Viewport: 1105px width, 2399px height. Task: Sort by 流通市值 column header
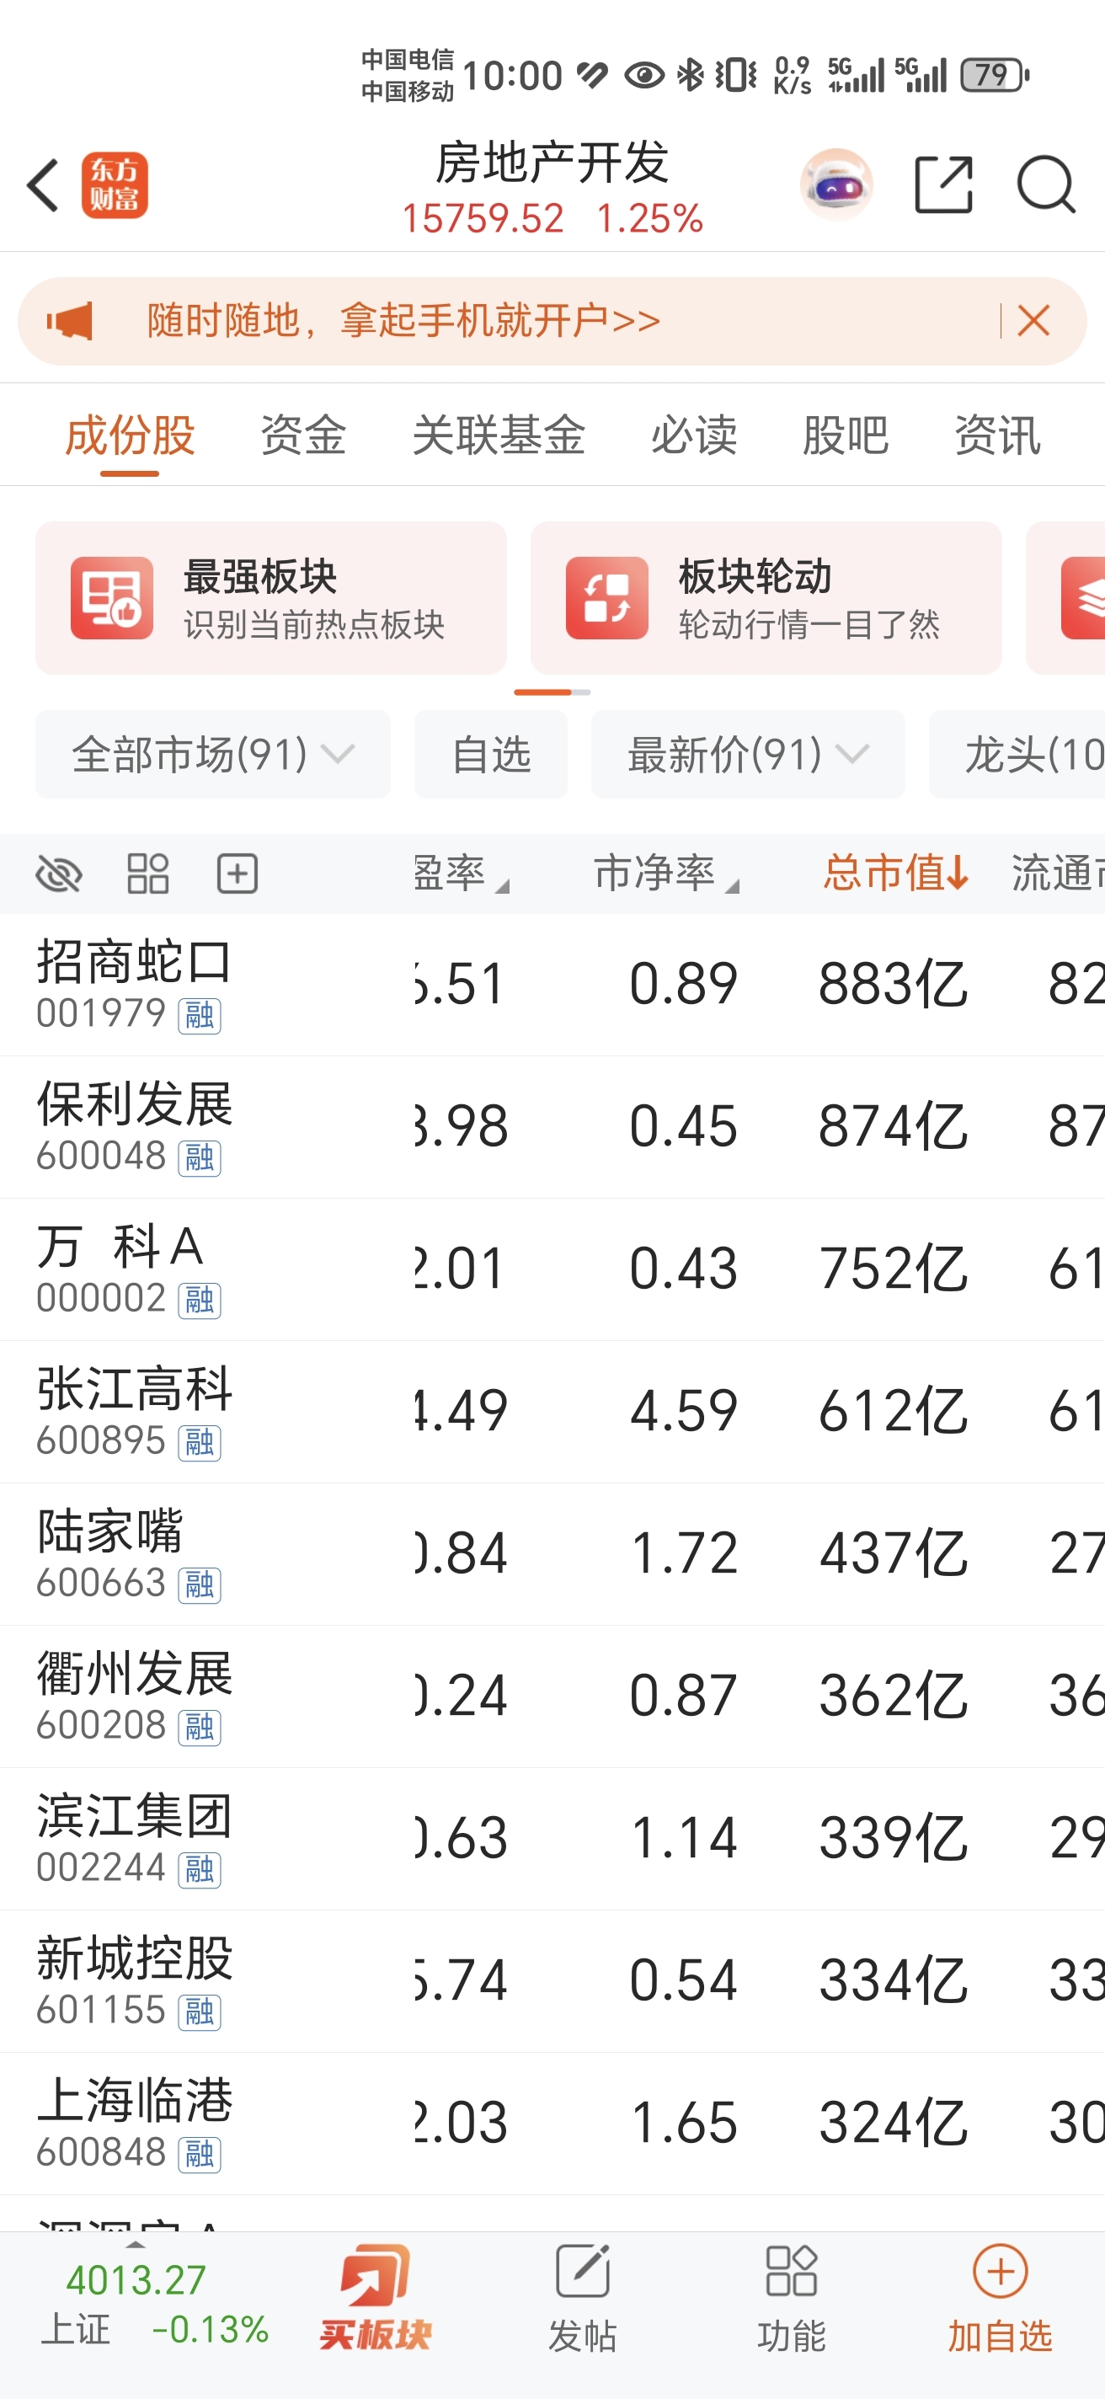point(1059,874)
